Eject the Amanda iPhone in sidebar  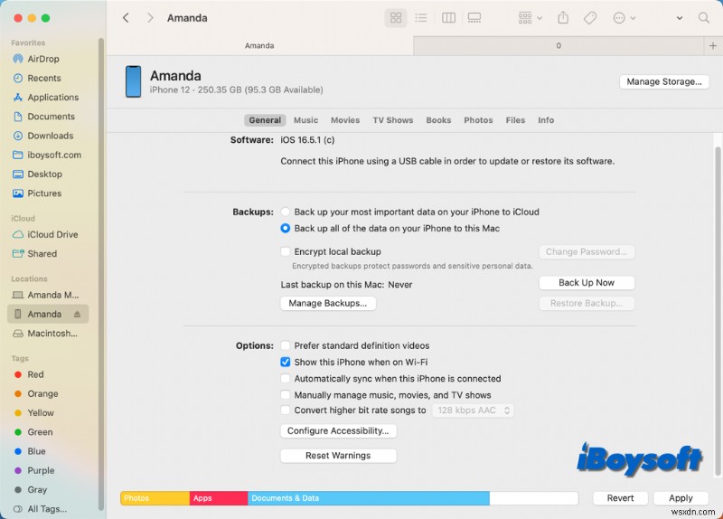click(x=77, y=314)
